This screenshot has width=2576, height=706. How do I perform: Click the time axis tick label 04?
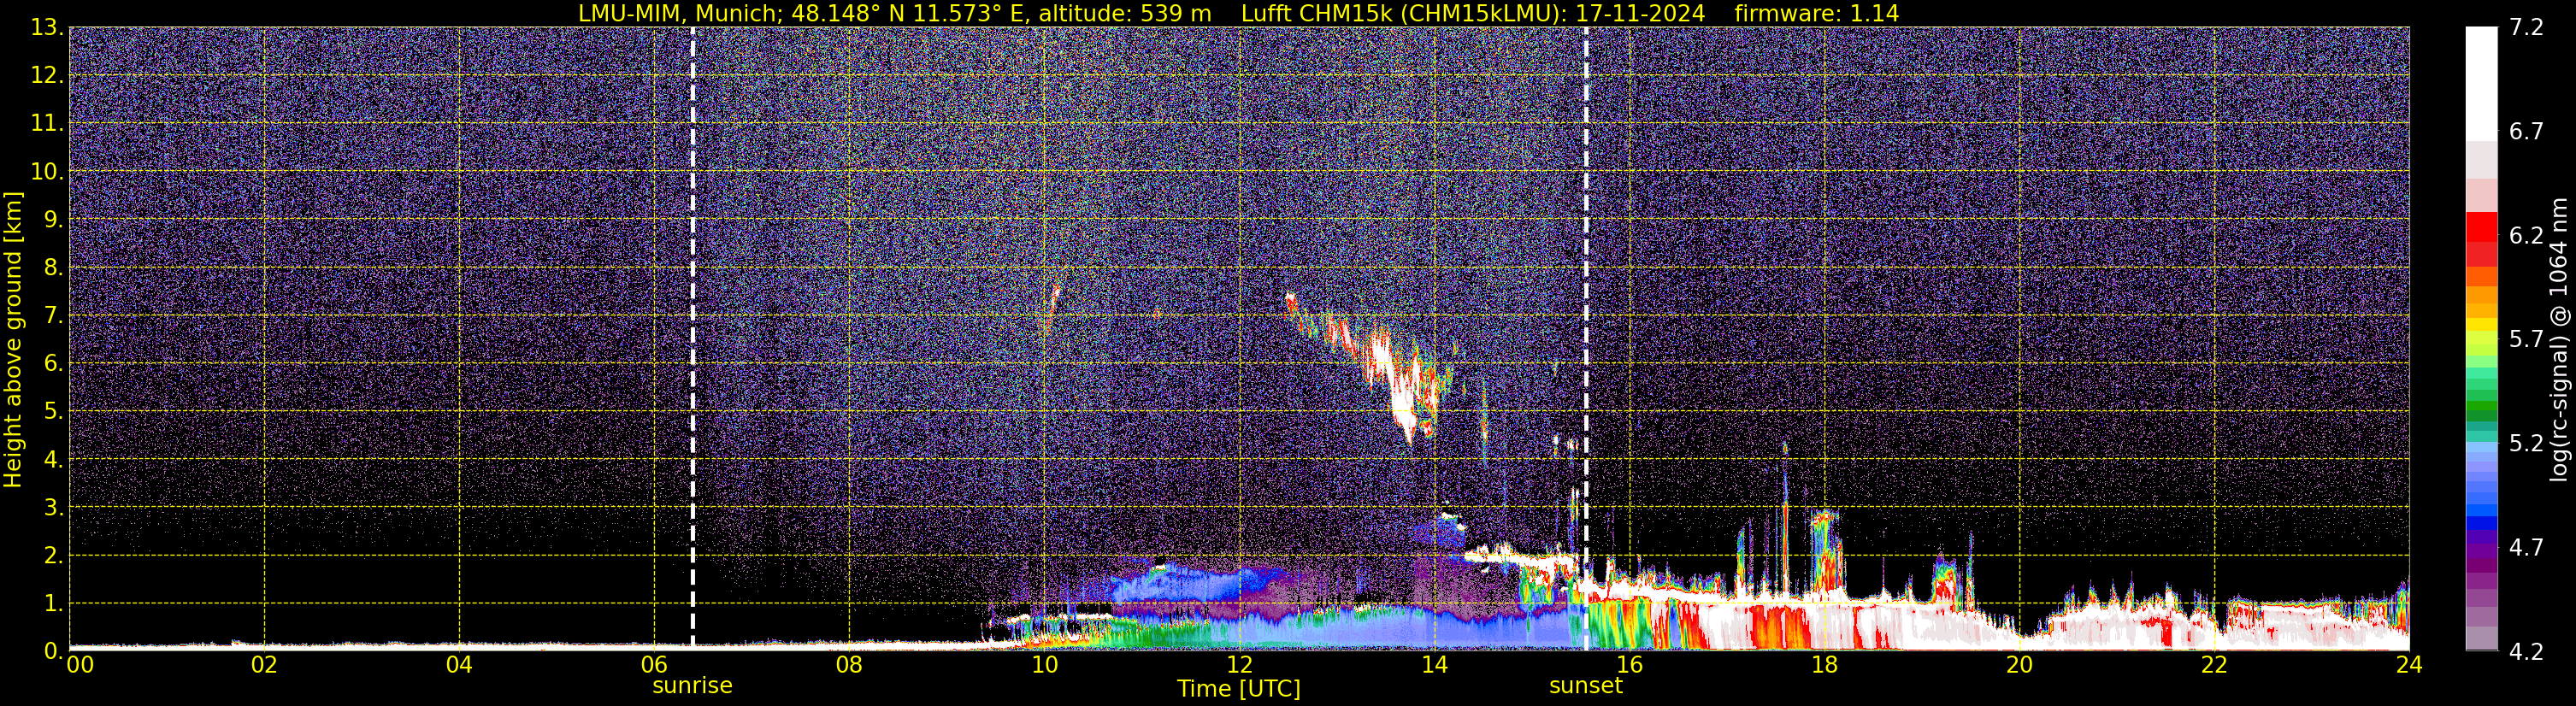[459, 665]
